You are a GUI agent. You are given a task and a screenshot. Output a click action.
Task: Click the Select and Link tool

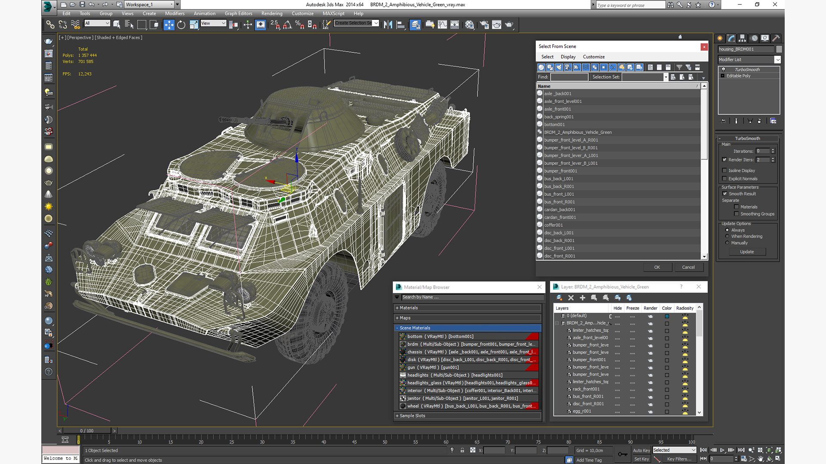tap(50, 25)
